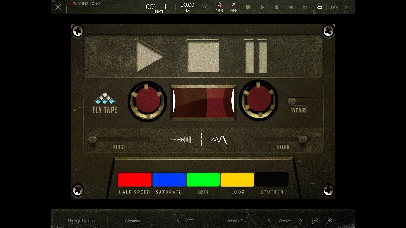Toggle the metronome icon in top bar
The height and width of the screenshot is (228, 406).
(206, 7)
